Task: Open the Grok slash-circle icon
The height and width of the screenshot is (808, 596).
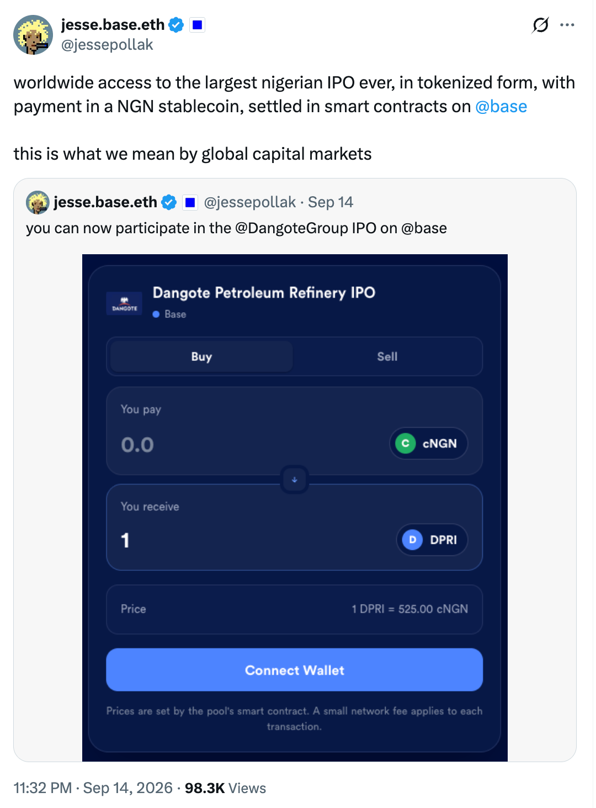Action: click(541, 25)
